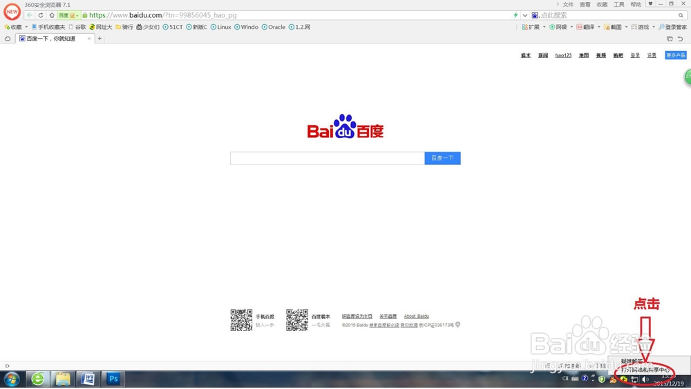The width and height of the screenshot is (691, 389).
Task: Click the 百度一下 search button
Action: pyautogui.click(x=442, y=158)
